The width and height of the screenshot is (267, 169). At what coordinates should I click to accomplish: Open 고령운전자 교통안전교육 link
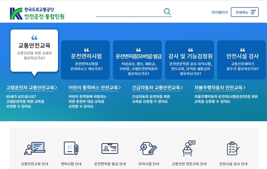tap(30, 88)
